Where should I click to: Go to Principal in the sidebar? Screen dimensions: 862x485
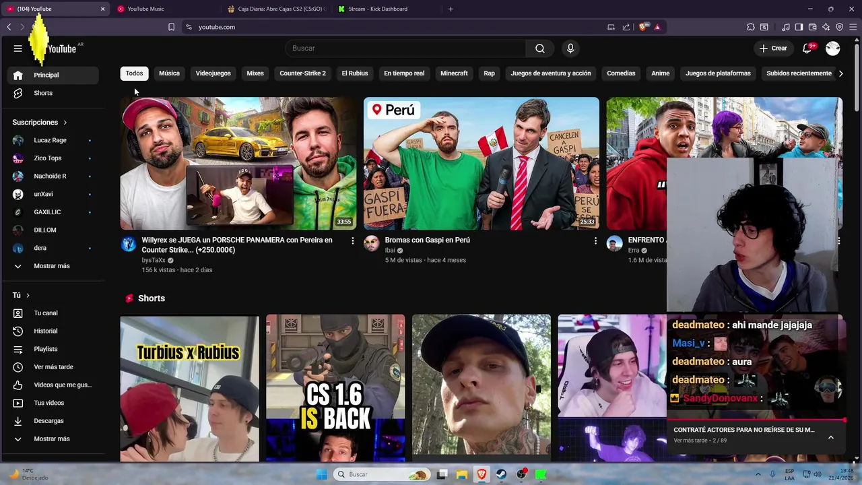pos(53,75)
